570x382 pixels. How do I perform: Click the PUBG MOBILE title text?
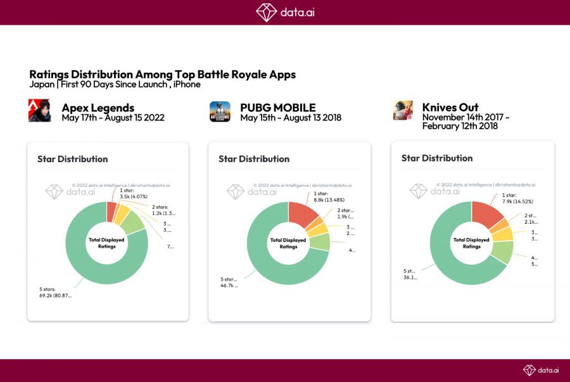(277, 107)
